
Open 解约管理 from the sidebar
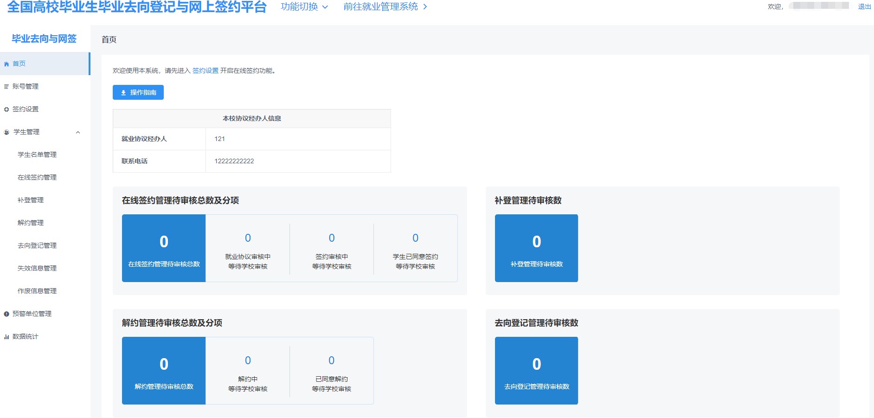click(31, 223)
